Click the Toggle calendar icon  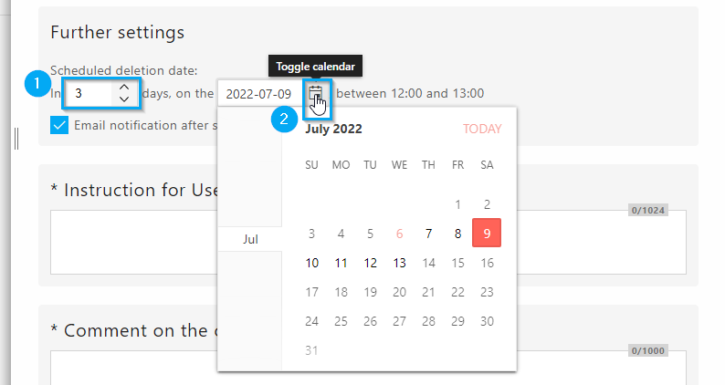click(316, 93)
